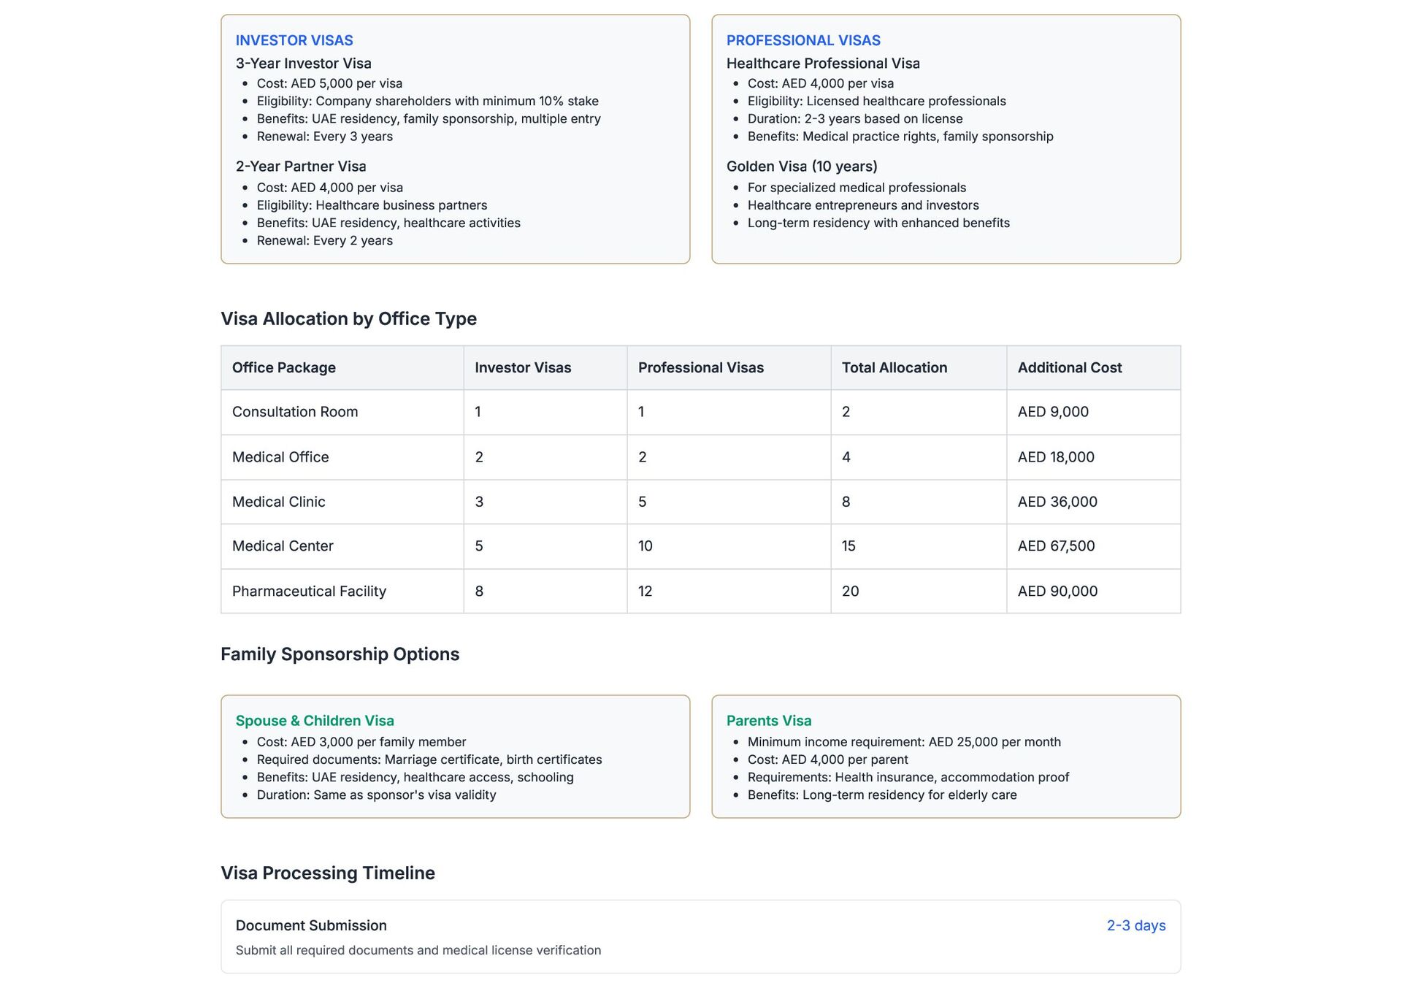Click the Professional Visas column header

pos(701,368)
